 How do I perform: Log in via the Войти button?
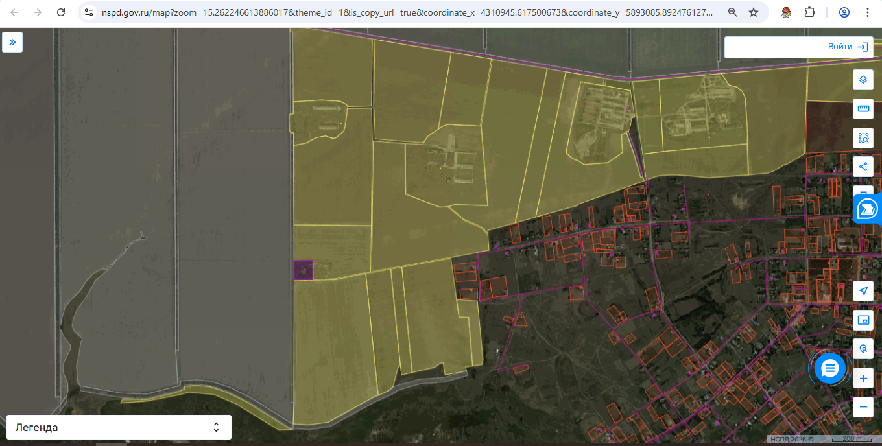848,47
